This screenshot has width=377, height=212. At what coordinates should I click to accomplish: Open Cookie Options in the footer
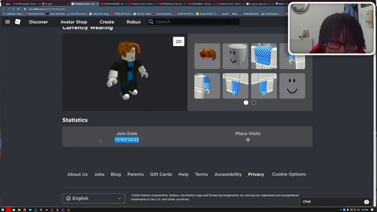click(289, 174)
